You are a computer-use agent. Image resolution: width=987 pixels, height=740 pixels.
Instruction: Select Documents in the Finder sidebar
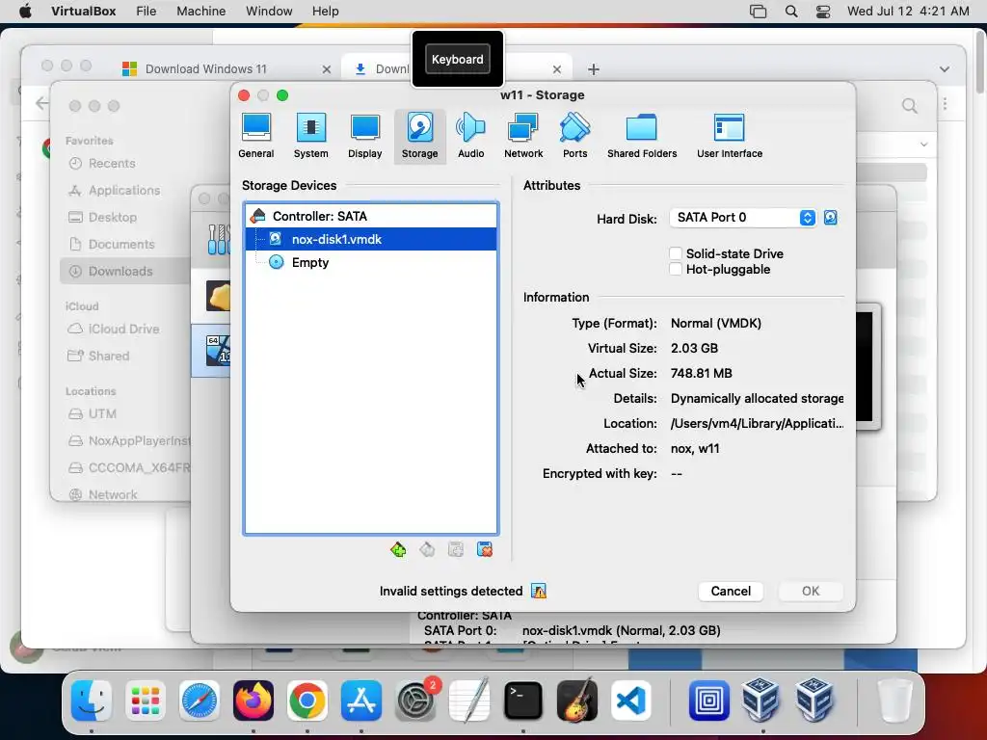(x=120, y=244)
